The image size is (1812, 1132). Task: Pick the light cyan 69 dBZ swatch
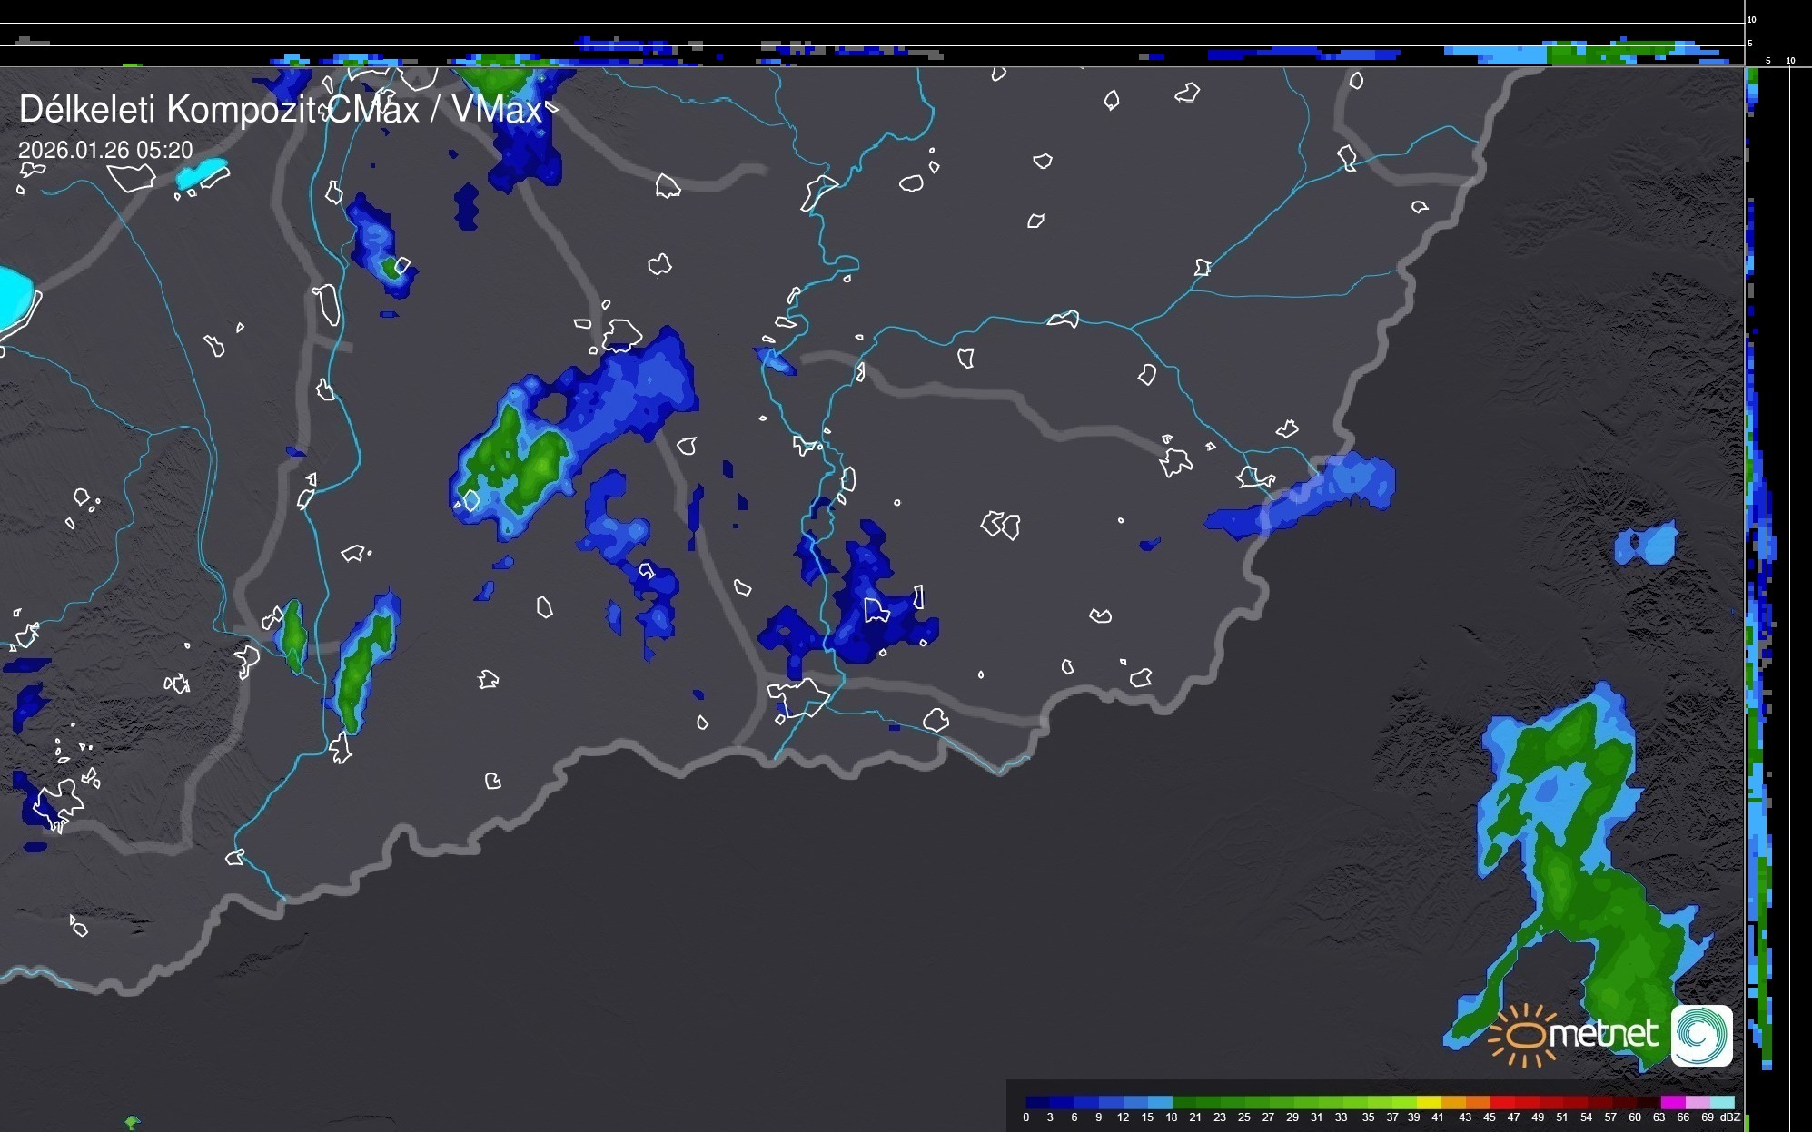1721,1102
